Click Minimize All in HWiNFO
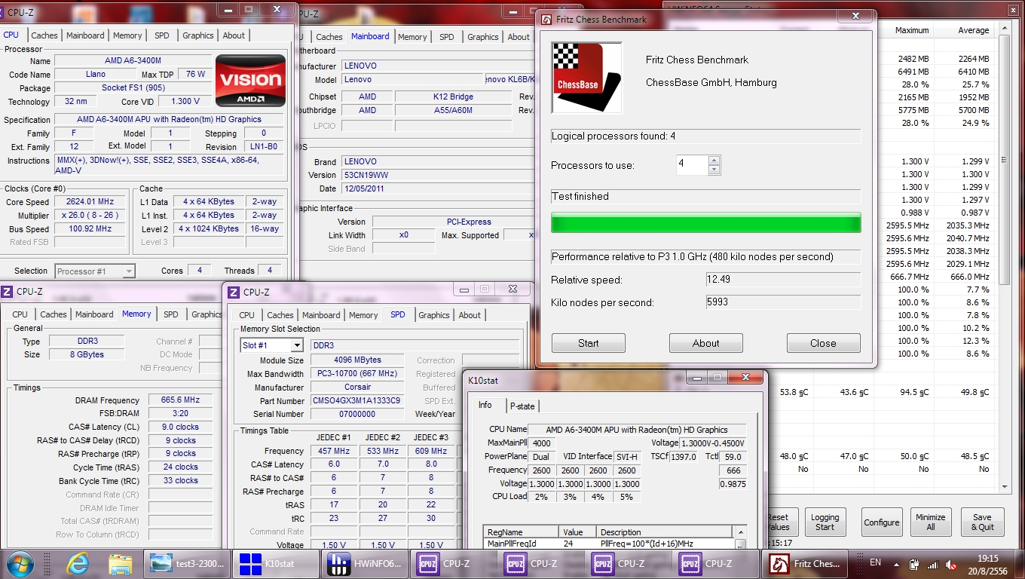Image resolution: width=1025 pixels, height=579 pixels. pyautogui.click(x=931, y=522)
